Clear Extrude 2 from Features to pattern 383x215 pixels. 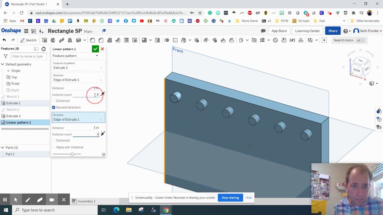coord(101,68)
